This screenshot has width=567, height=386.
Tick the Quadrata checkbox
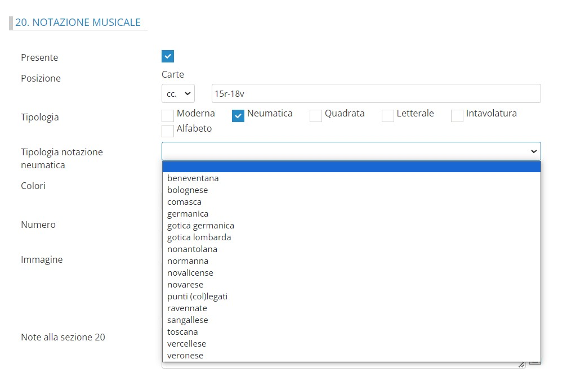pos(316,116)
